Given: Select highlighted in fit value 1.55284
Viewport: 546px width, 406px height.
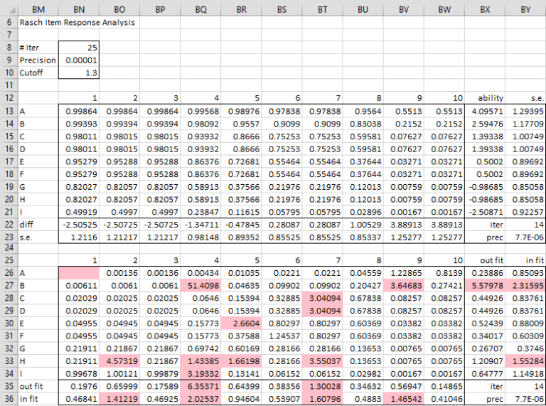Looking at the screenshot, I should coord(525,361).
